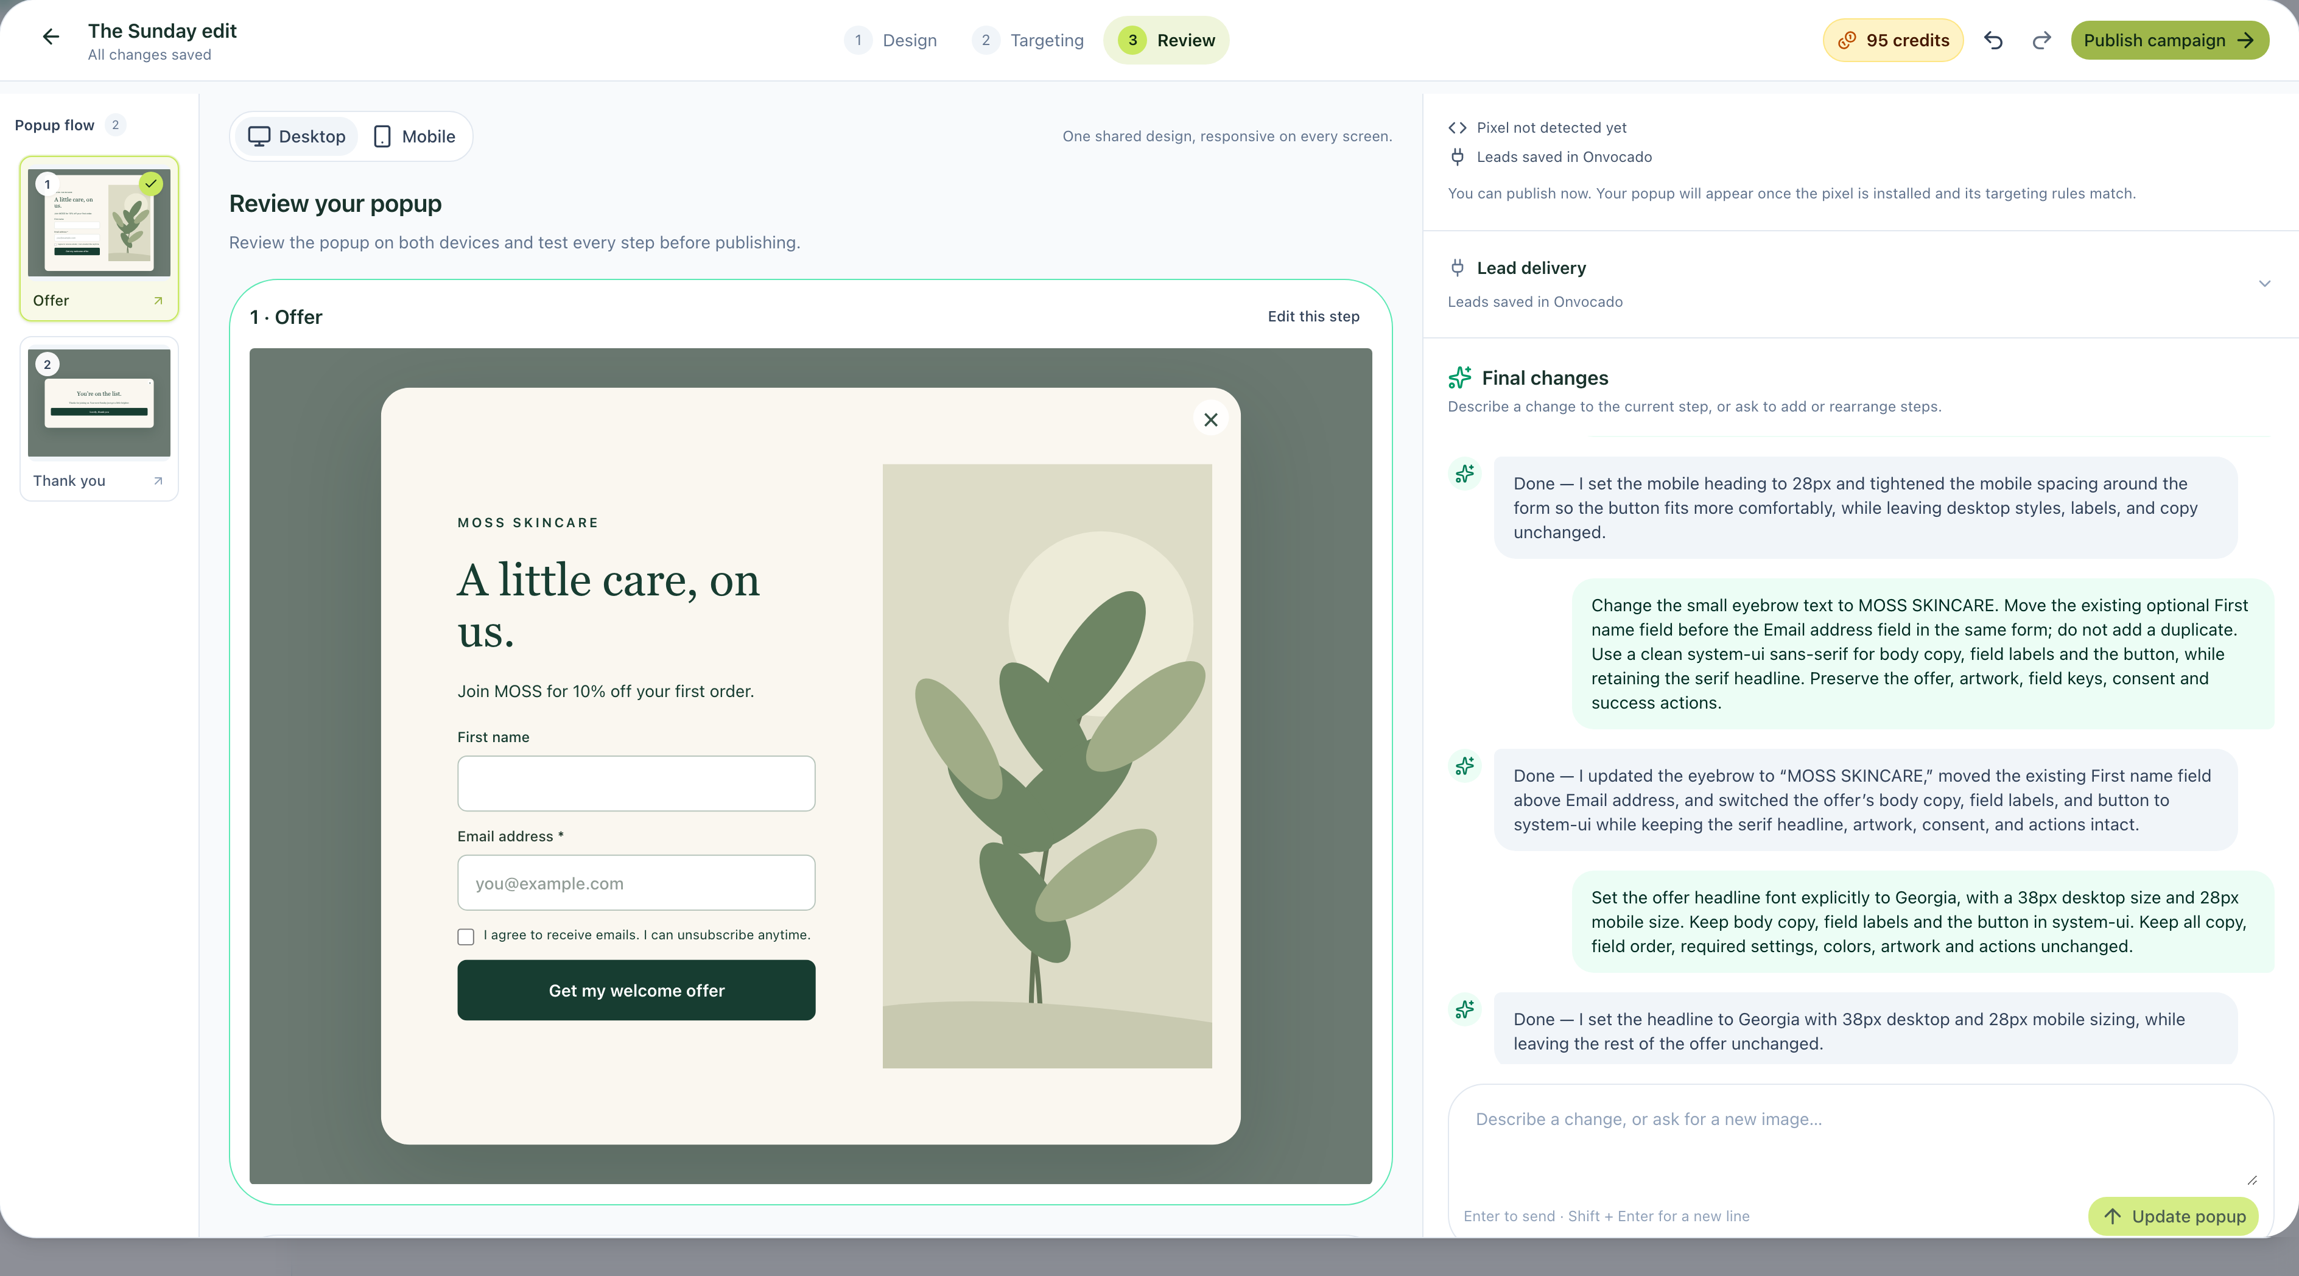2299x1276 pixels.
Task: Click the arrow icon on Publish campaign
Action: (2245, 40)
